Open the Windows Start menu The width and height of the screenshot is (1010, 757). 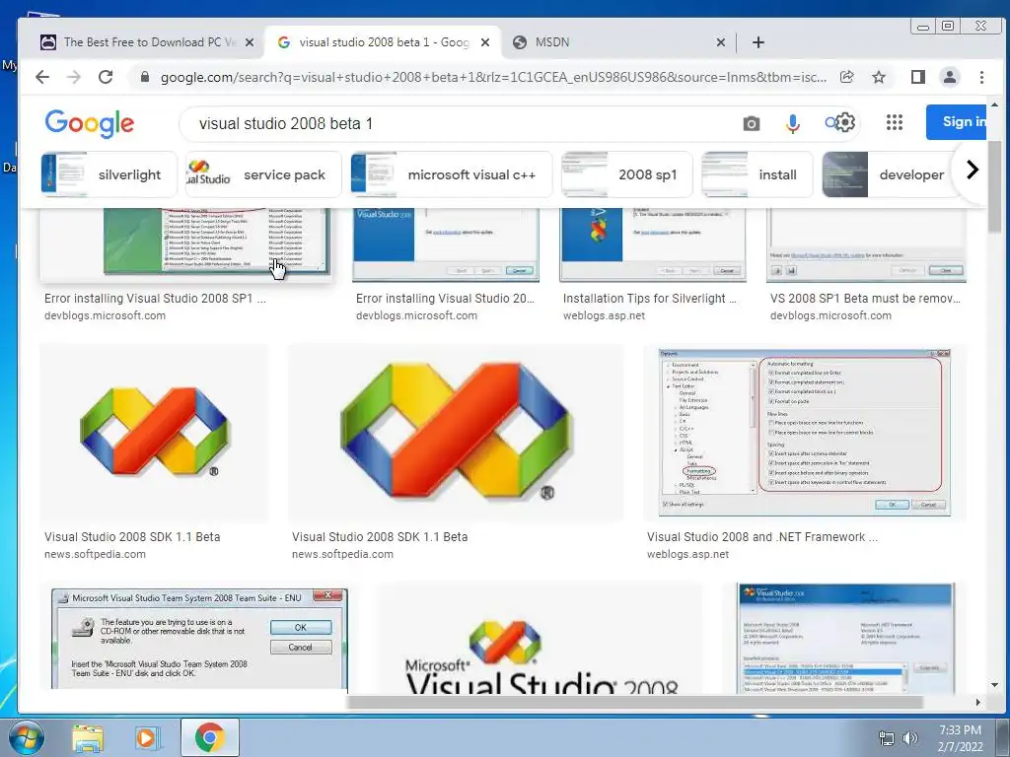(x=26, y=737)
